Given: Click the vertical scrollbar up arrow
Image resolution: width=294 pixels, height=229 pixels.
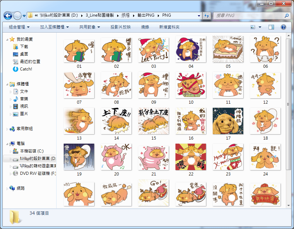Looking at the screenshot, I should pos(289,35).
